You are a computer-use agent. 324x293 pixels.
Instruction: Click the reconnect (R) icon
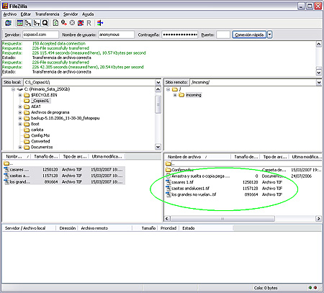[89, 23]
